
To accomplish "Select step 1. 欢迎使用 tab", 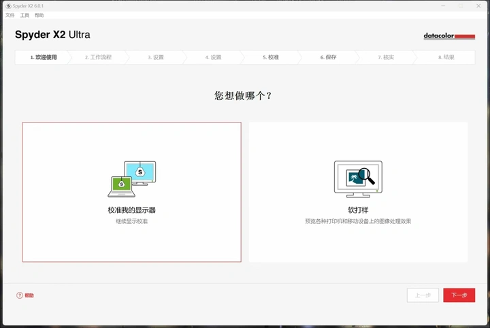I will [44, 57].
